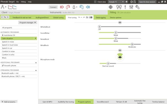Open the wrench tools icon
Image resolution: width=167 pixels, height=104 pixels.
[137, 7]
